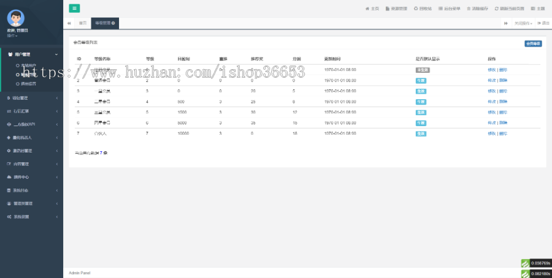Click the 量化机器人 diamond icon in sidebar
Image resolution: width=552 pixels, height=278 pixels.
point(9,138)
